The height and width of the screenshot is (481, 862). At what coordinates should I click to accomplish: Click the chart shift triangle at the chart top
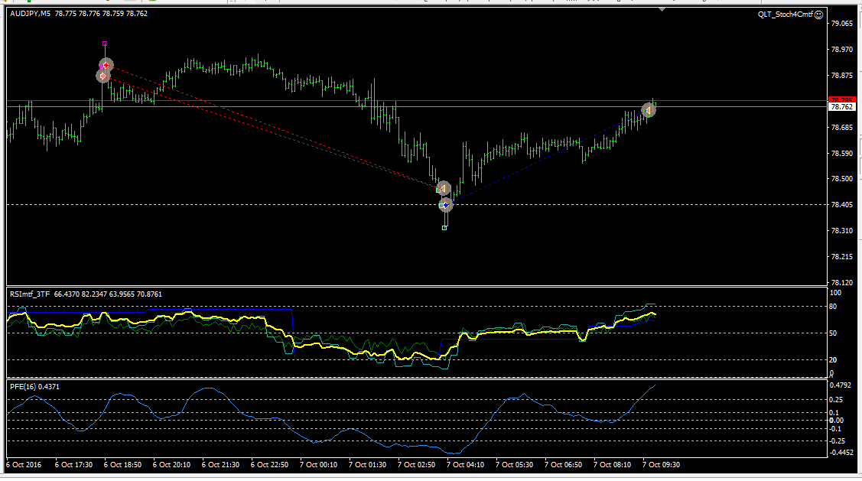point(662,9)
